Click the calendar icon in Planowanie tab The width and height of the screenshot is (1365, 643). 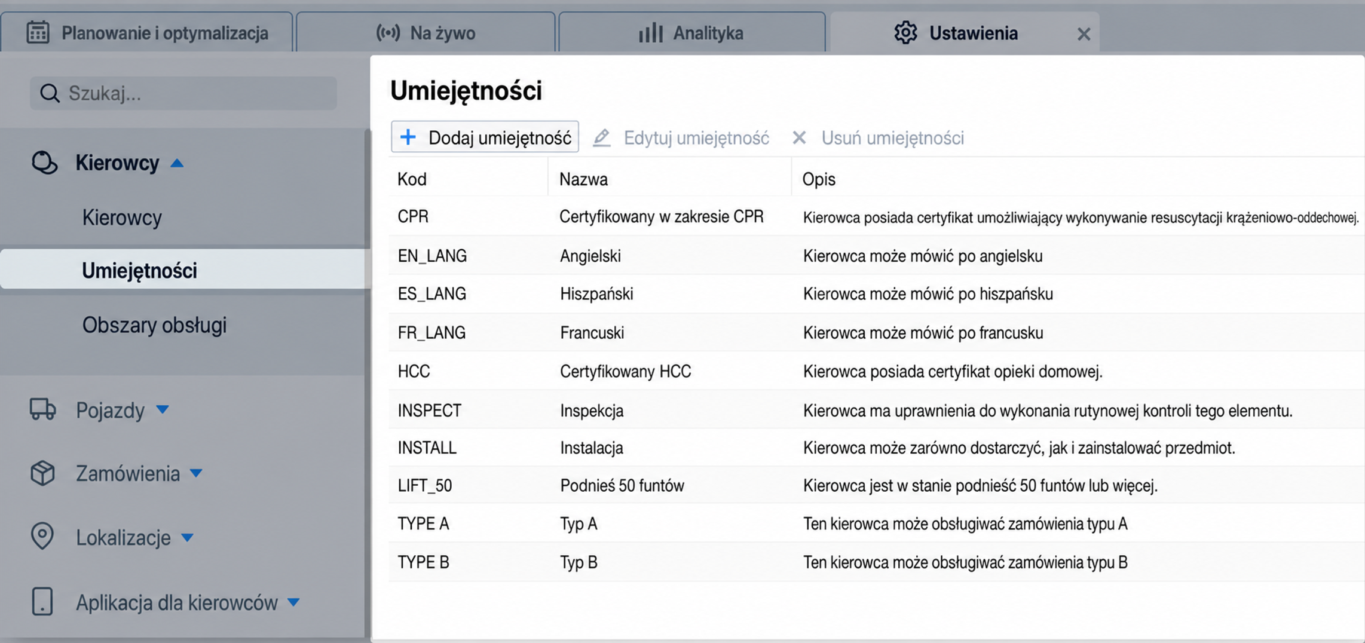pos(38,32)
